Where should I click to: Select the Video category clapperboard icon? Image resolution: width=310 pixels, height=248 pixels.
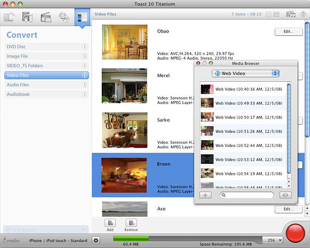pos(46,17)
